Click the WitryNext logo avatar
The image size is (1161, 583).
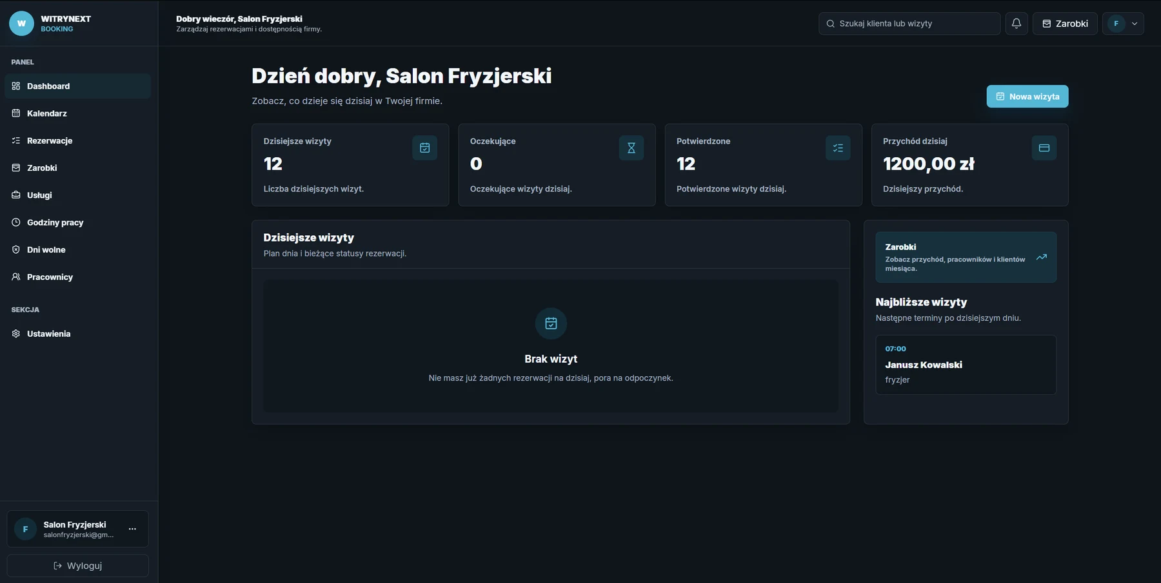pyautogui.click(x=21, y=23)
